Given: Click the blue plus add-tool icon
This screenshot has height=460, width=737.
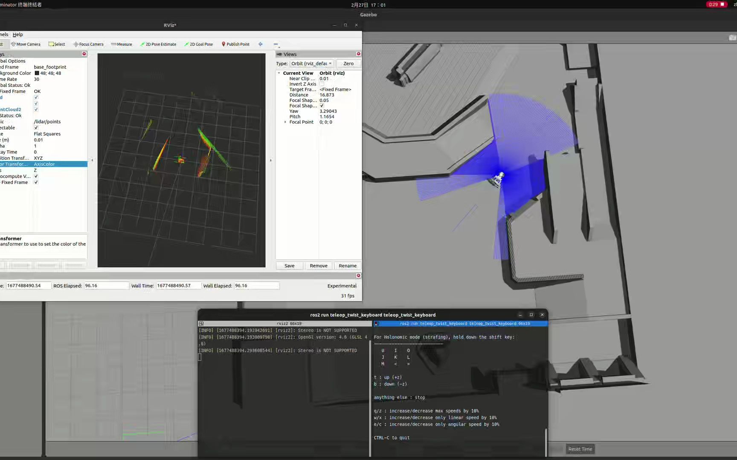Looking at the screenshot, I should click(261, 44).
